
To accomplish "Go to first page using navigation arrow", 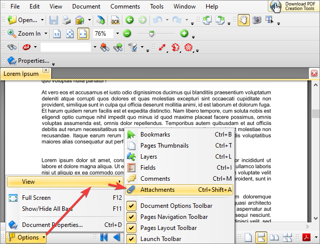I will [x=104, y=237].
